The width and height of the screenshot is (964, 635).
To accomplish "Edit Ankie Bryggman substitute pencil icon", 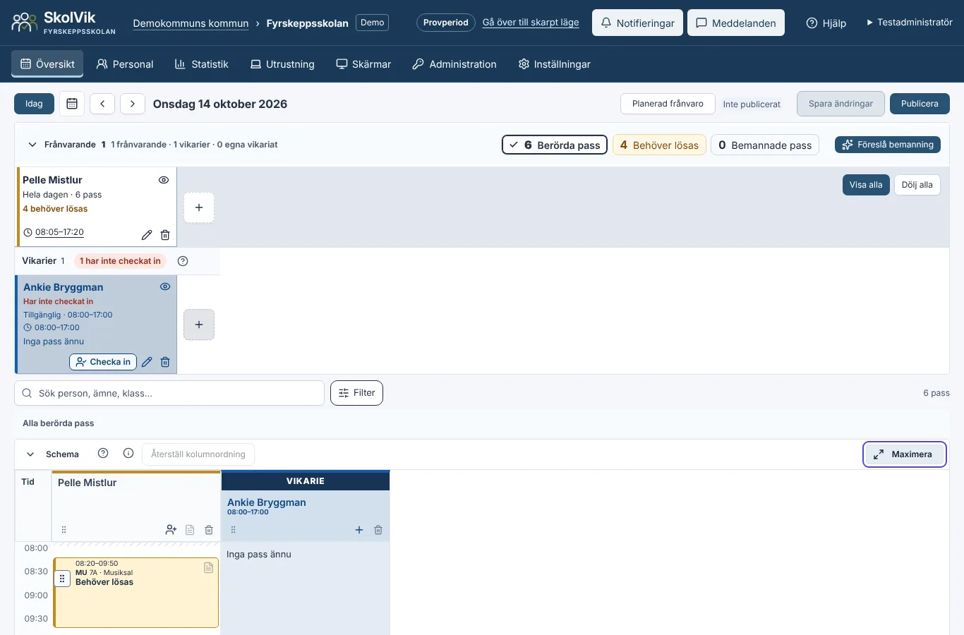I will pyautogui.click(x=147, y=362).
